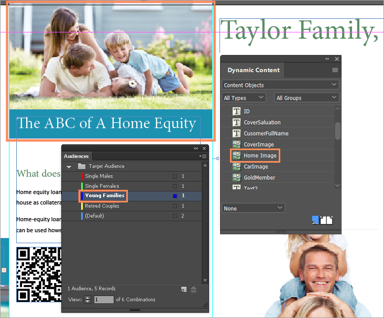This screenshot has width=384, height=318.
Task: Click the Dynamic Content list scrollbar thumb
Action: (x=337, y=131)
